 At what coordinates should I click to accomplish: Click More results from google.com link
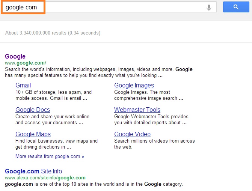[50, 156]
